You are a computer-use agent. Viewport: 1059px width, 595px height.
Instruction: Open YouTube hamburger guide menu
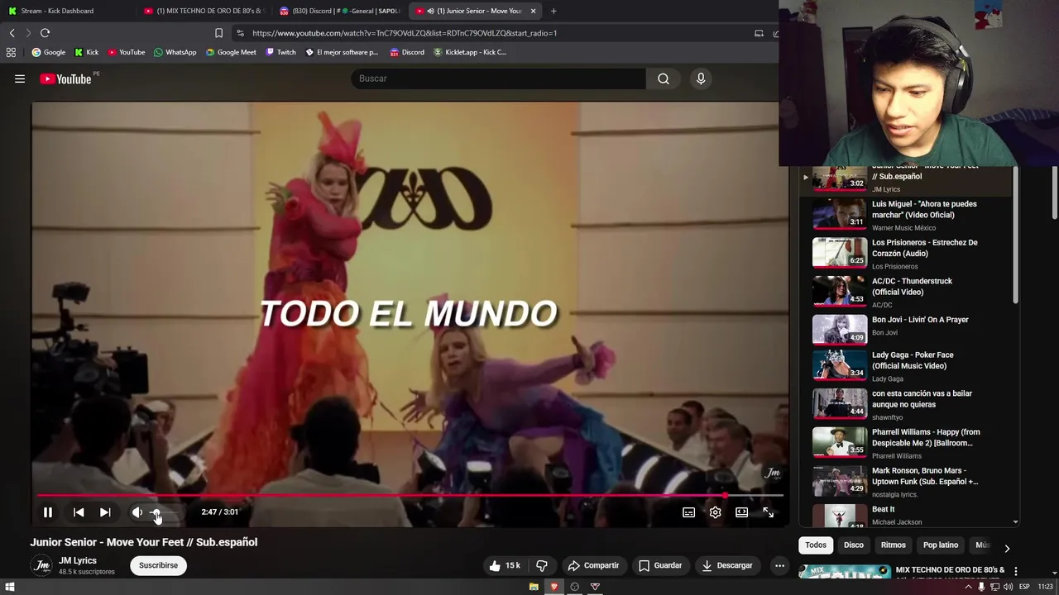click(x=20, y=79)
